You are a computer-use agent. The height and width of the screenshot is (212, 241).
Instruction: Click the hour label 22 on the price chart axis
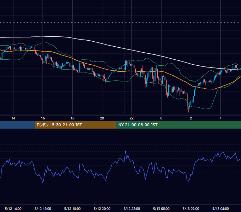(131, 118)
